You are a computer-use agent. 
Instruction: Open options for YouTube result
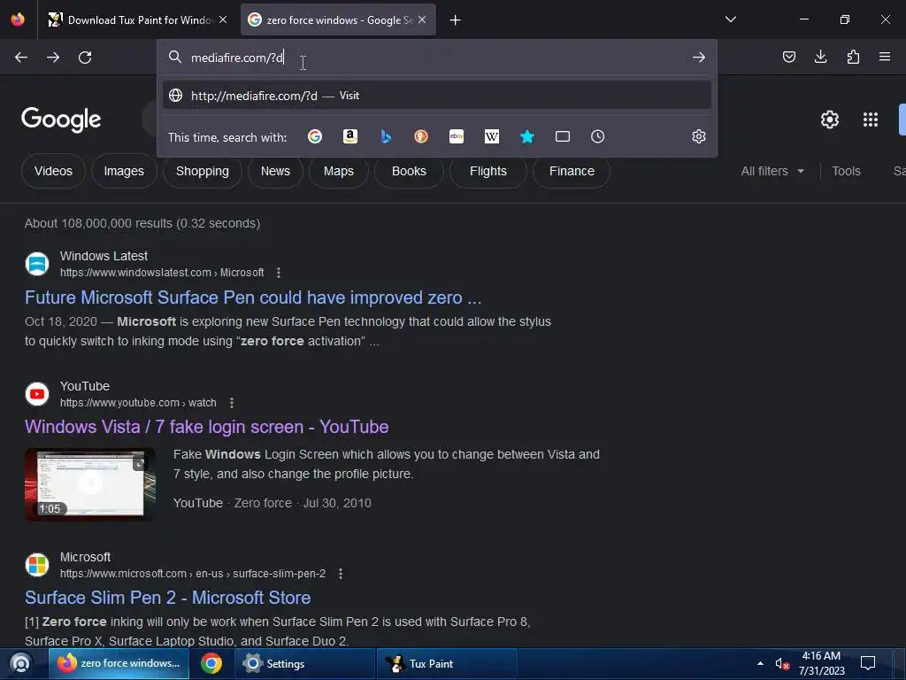click(x=231, y=403)
